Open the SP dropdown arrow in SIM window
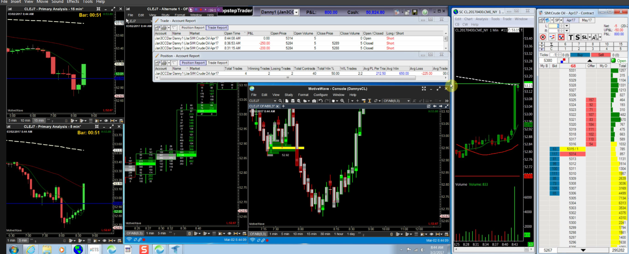This screenshot has width=629, height=254. pos(561,20)
